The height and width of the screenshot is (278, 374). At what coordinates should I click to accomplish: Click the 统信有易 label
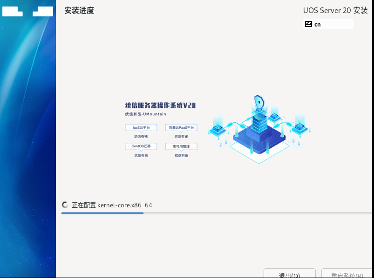tap(141, 155)
